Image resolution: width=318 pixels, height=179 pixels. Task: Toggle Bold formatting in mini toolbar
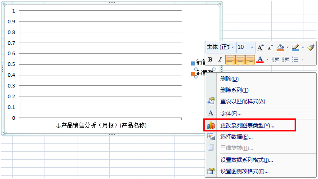211,60
